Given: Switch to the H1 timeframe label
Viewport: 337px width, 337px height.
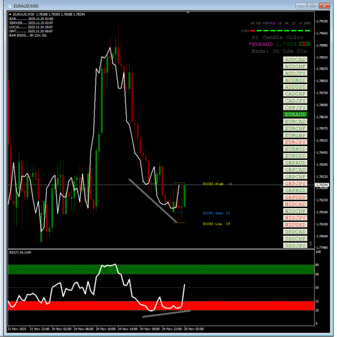Looking at the screenshot, I should pyautogui.click(x=280, y=23).
